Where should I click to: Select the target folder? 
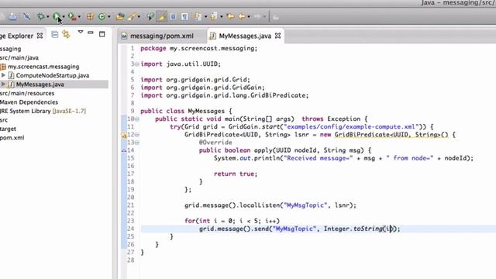click(8, 129)
